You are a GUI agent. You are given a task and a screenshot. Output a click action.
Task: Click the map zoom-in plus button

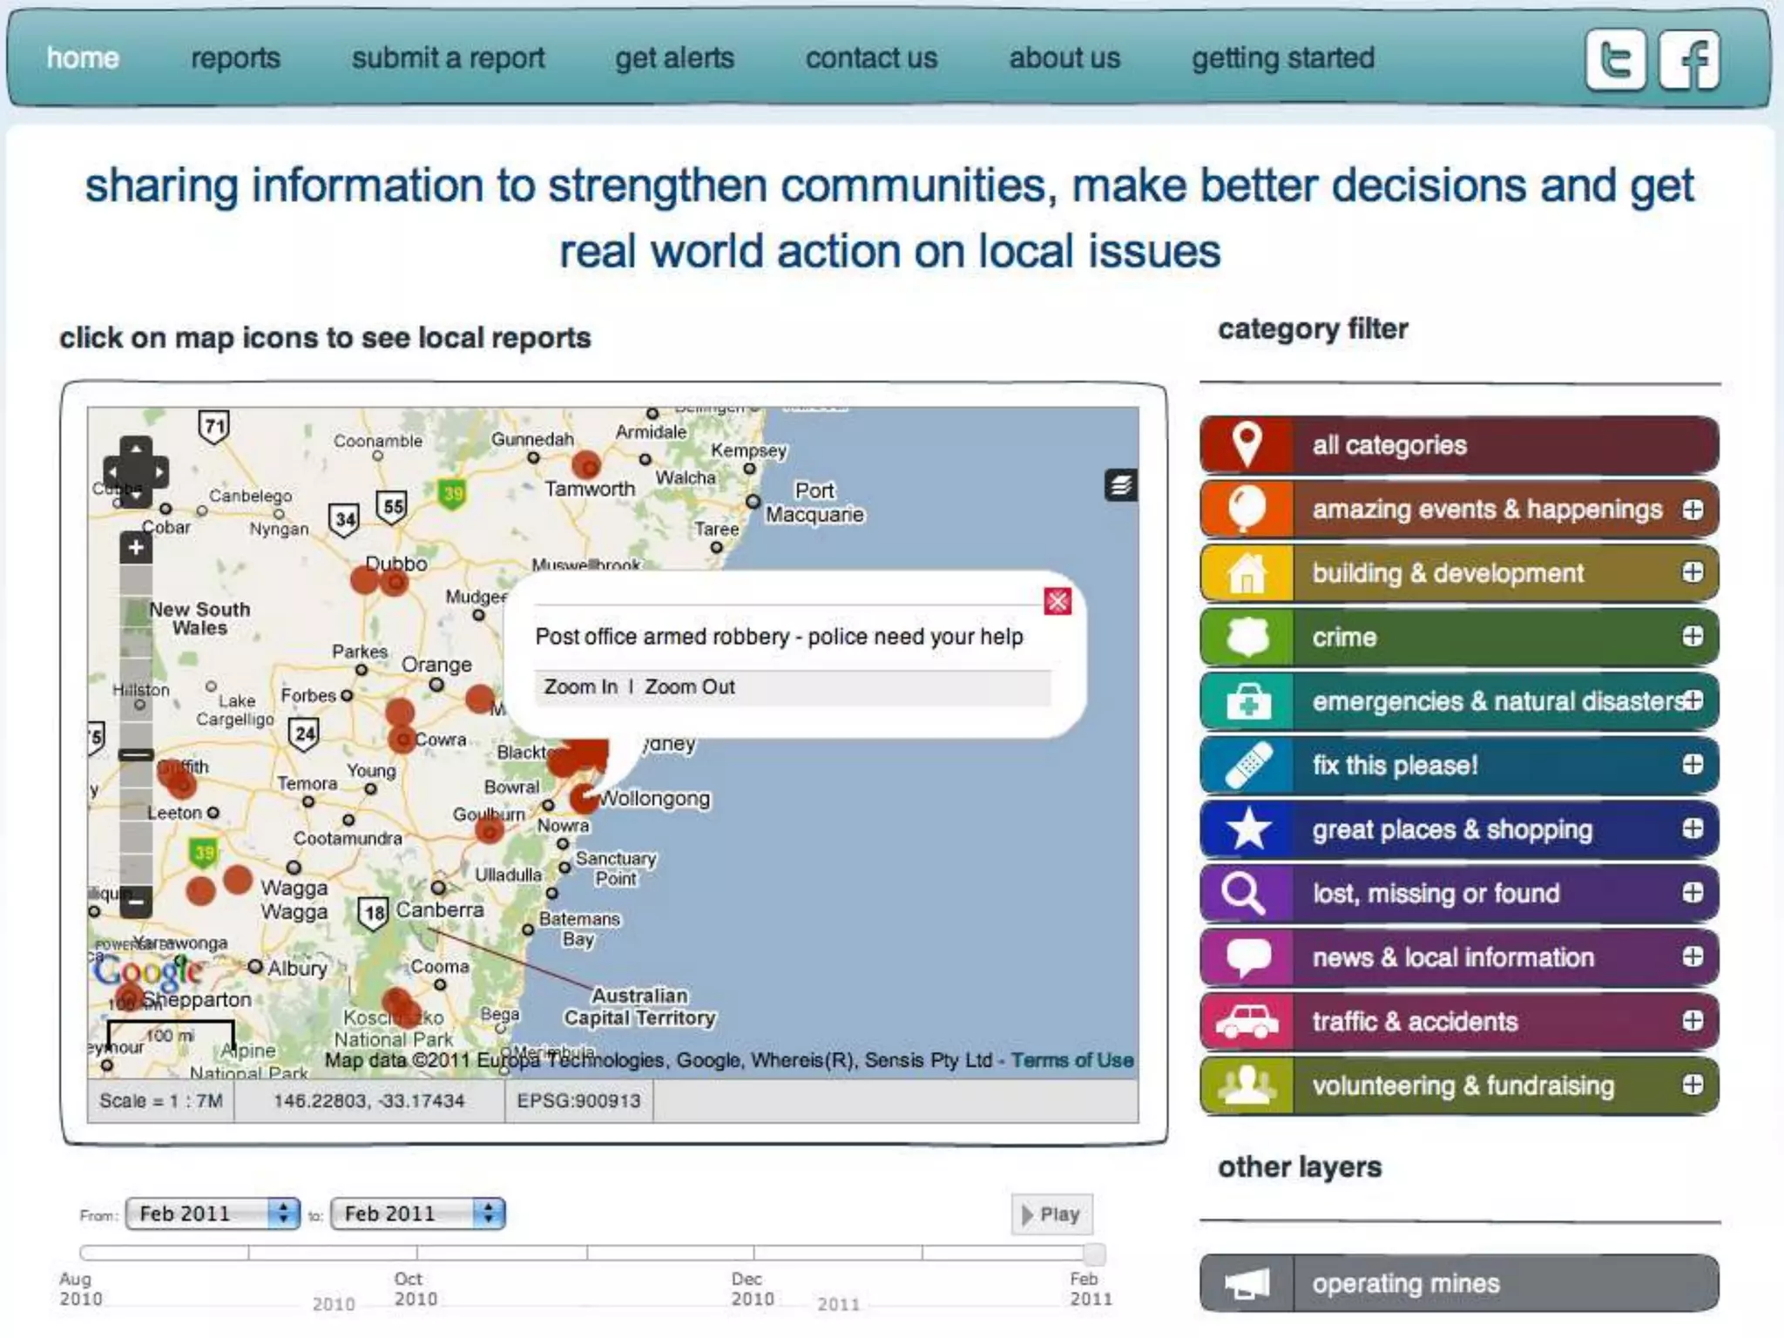pos(136,548)
